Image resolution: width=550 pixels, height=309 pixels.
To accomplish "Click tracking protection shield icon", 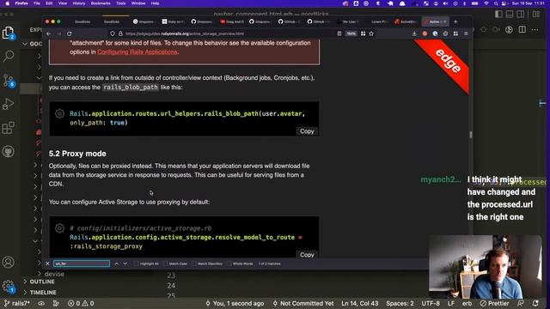I will coord(113,33).
